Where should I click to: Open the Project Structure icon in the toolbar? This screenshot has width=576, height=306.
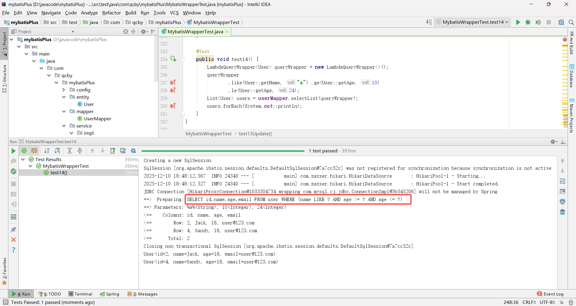[561, 22]
